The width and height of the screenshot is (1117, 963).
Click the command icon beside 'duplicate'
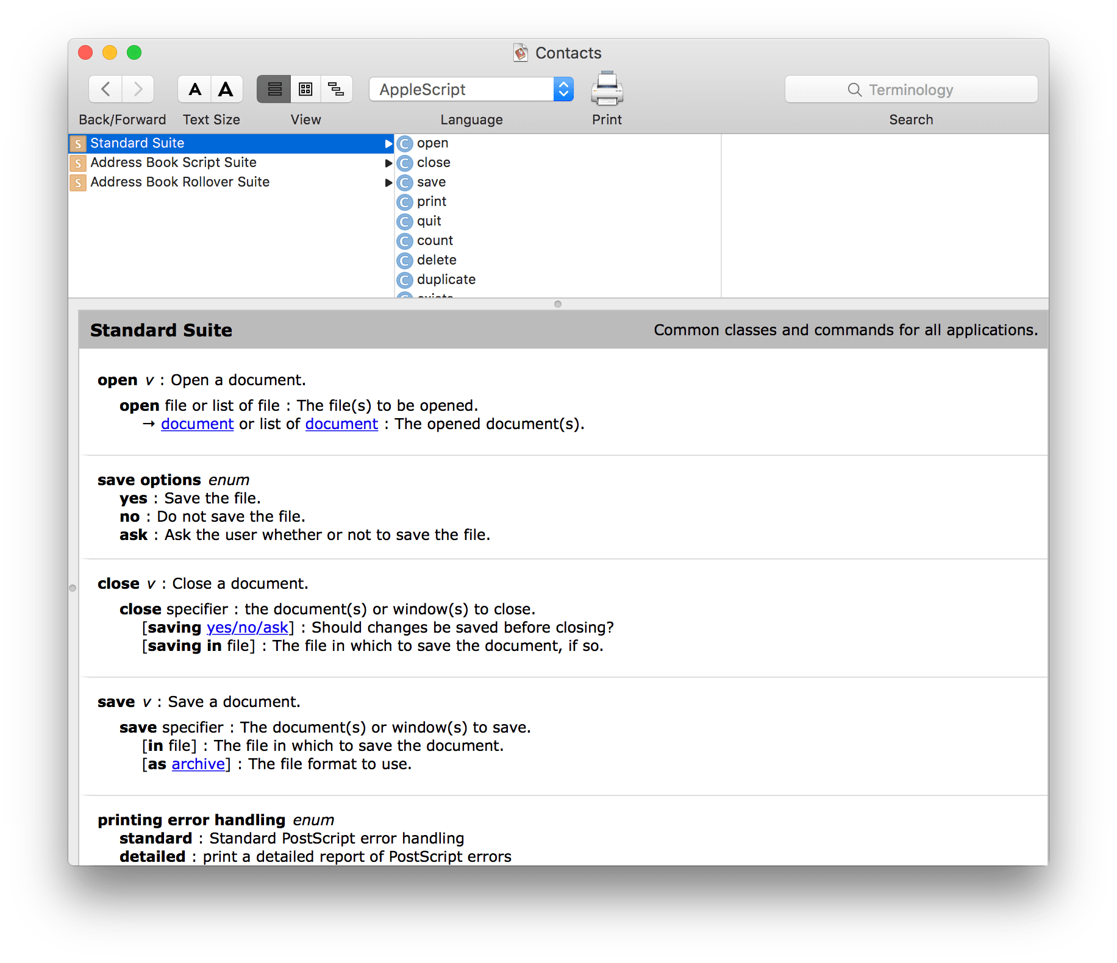point(405,280)
